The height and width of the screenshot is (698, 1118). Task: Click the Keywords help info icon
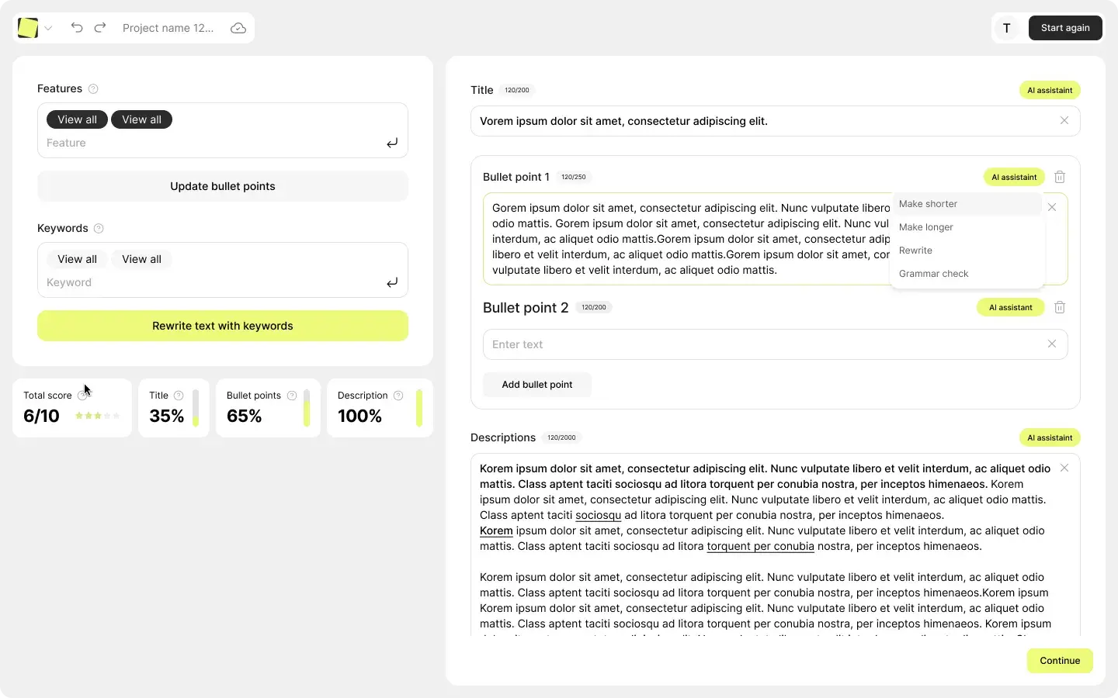[99, 229]
